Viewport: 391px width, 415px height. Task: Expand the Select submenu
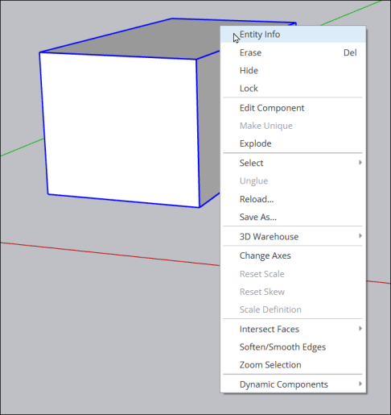click(293, 163)
